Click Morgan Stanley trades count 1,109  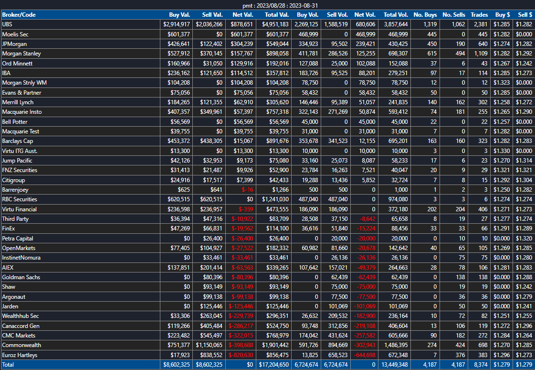point(481,54)
